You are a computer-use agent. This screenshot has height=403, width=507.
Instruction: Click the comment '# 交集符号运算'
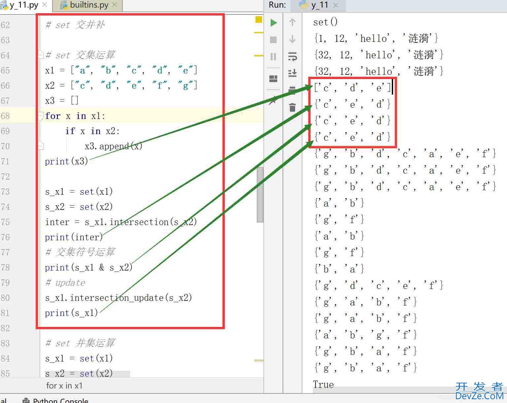tap(80, 252)
